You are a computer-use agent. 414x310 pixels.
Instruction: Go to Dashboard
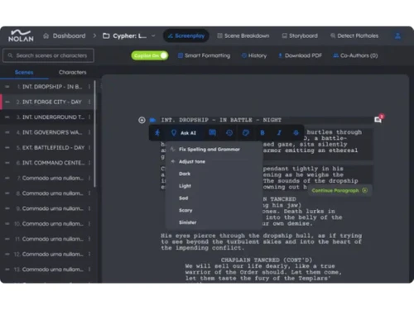[x=69, y=36]
